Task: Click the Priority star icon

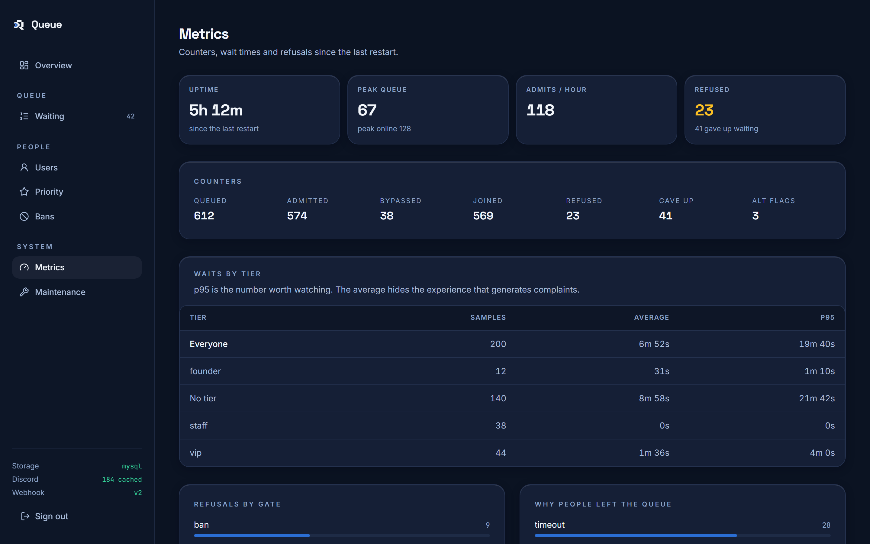Action: [24, 191]
